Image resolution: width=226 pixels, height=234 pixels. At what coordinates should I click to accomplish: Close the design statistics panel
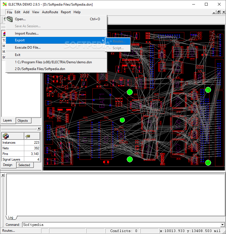coord(39,128)
